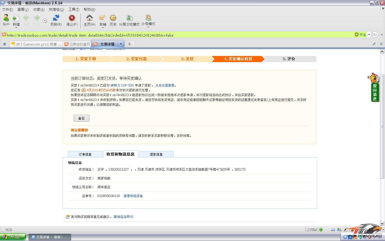
Task: Click the clock icon beside the countdown
Action: (x=84, y=90)
